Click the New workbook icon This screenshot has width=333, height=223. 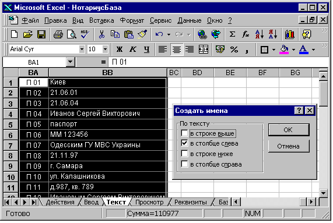(14, 34)
